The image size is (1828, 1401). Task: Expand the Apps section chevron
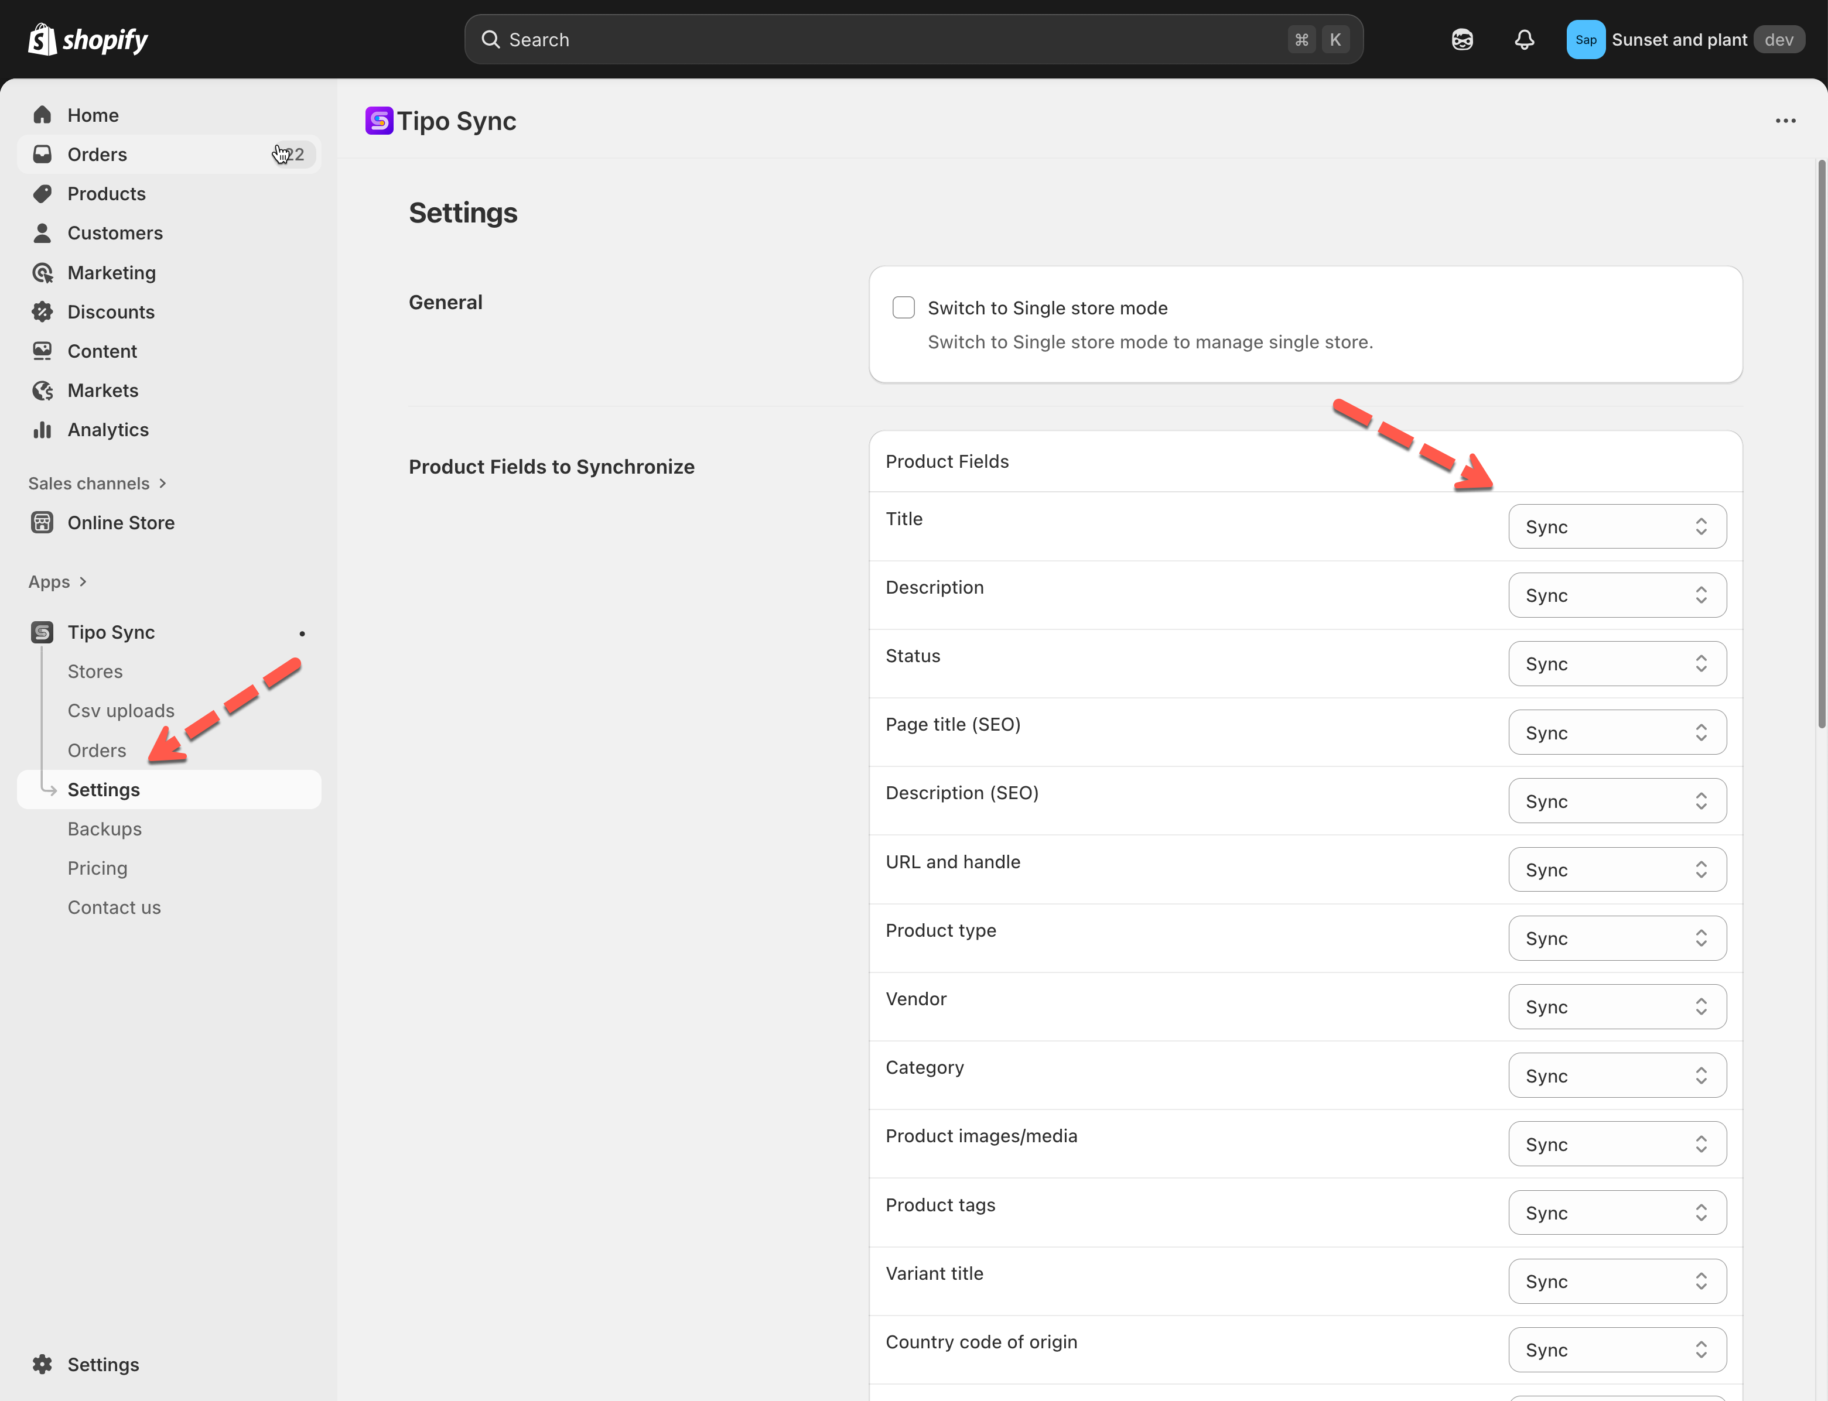click(x=83, y=582)
